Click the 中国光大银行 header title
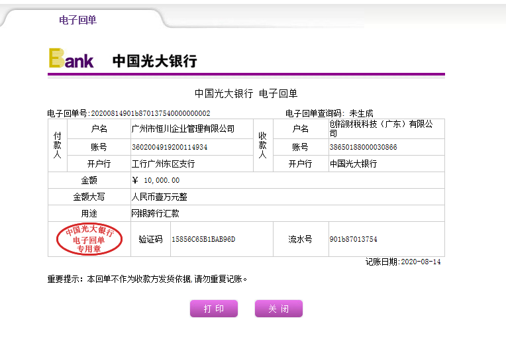The width and height of the screenshot is (506, 351). click(154, 61)
